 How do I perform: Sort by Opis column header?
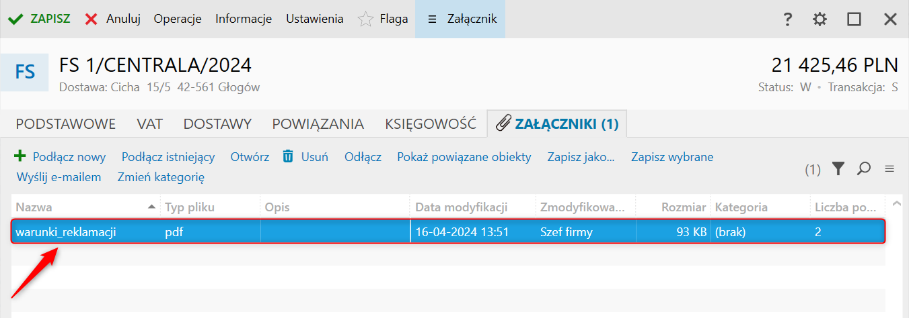coord(335,207)
